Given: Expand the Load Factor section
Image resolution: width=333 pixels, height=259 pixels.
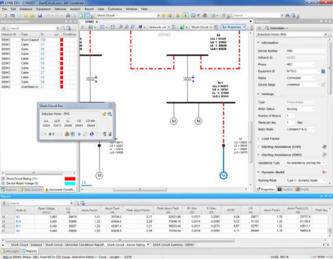Looking at the screenshot, I should 258,139.
